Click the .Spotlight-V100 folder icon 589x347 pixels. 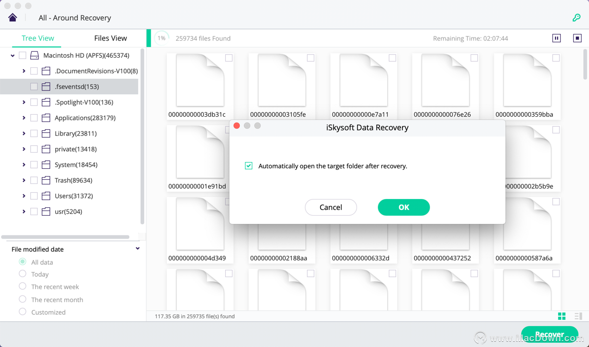[46, 102]
